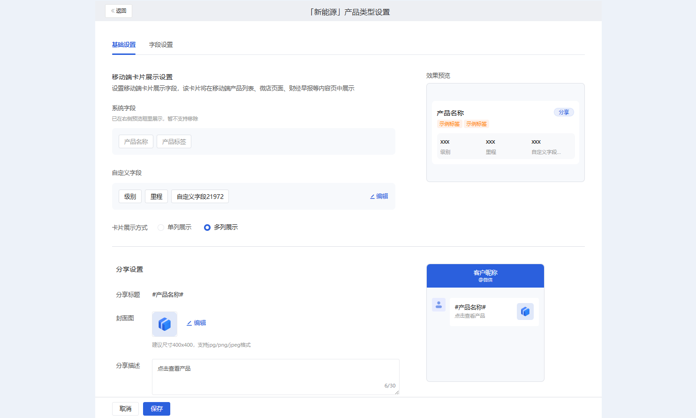Image resolution: width=696 pixels, height=418 pixels.
Task: Click the user avatar icon in chat preview
Action: click(439, 305)
